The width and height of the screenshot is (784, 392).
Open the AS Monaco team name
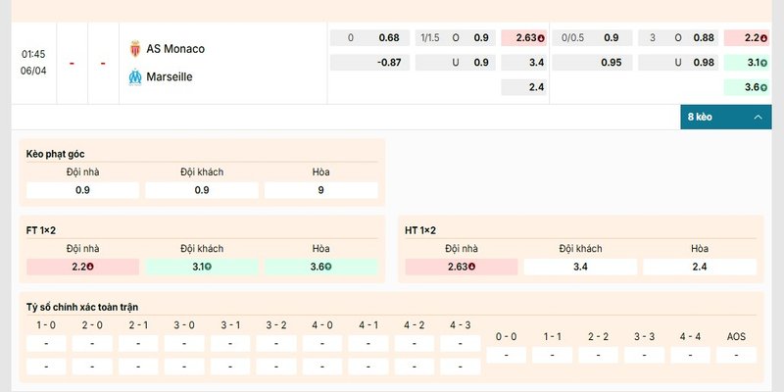pos(175,48)
